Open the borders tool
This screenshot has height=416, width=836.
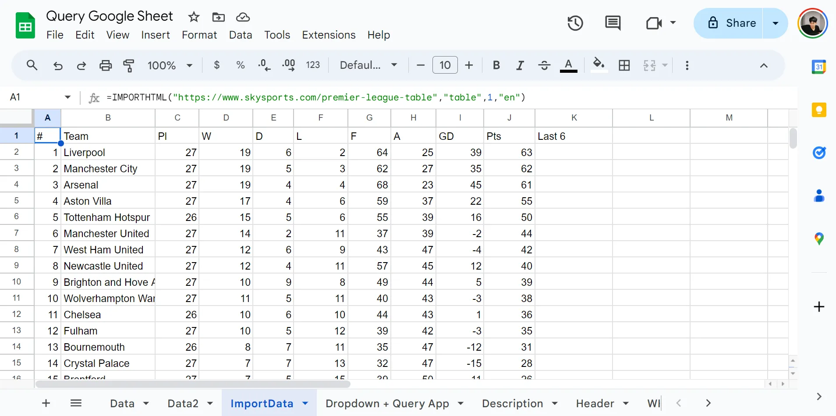[624, 65]
